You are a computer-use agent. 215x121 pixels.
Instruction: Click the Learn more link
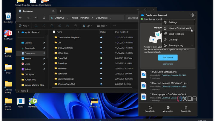(168, 64)
